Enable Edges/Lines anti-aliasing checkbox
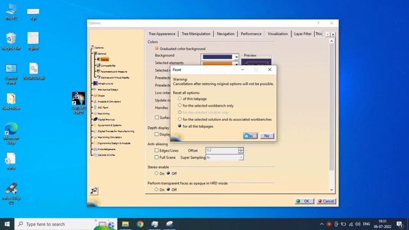The image size is (409, 230). tap(157, 151)
